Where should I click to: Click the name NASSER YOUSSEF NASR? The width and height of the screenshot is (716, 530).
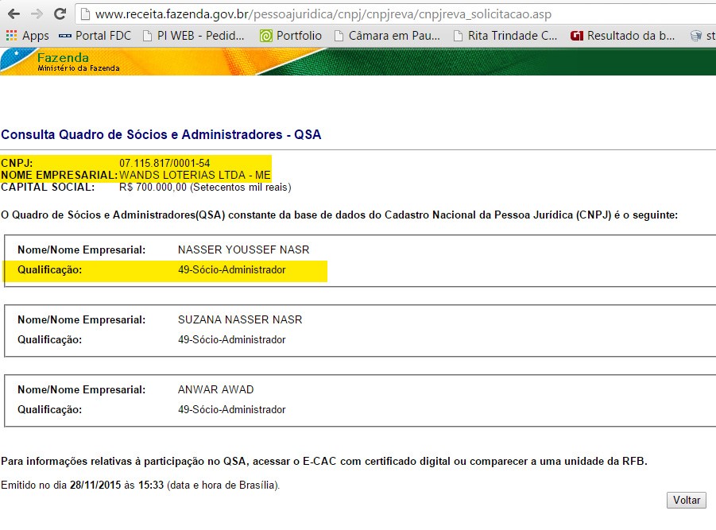pos(243,250)
